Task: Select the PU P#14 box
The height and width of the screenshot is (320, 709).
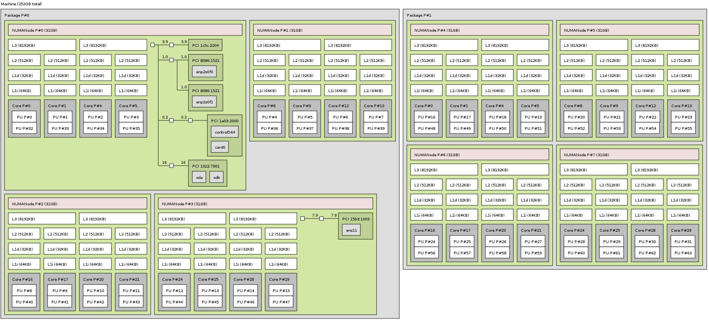Action: tap(246, 291)
